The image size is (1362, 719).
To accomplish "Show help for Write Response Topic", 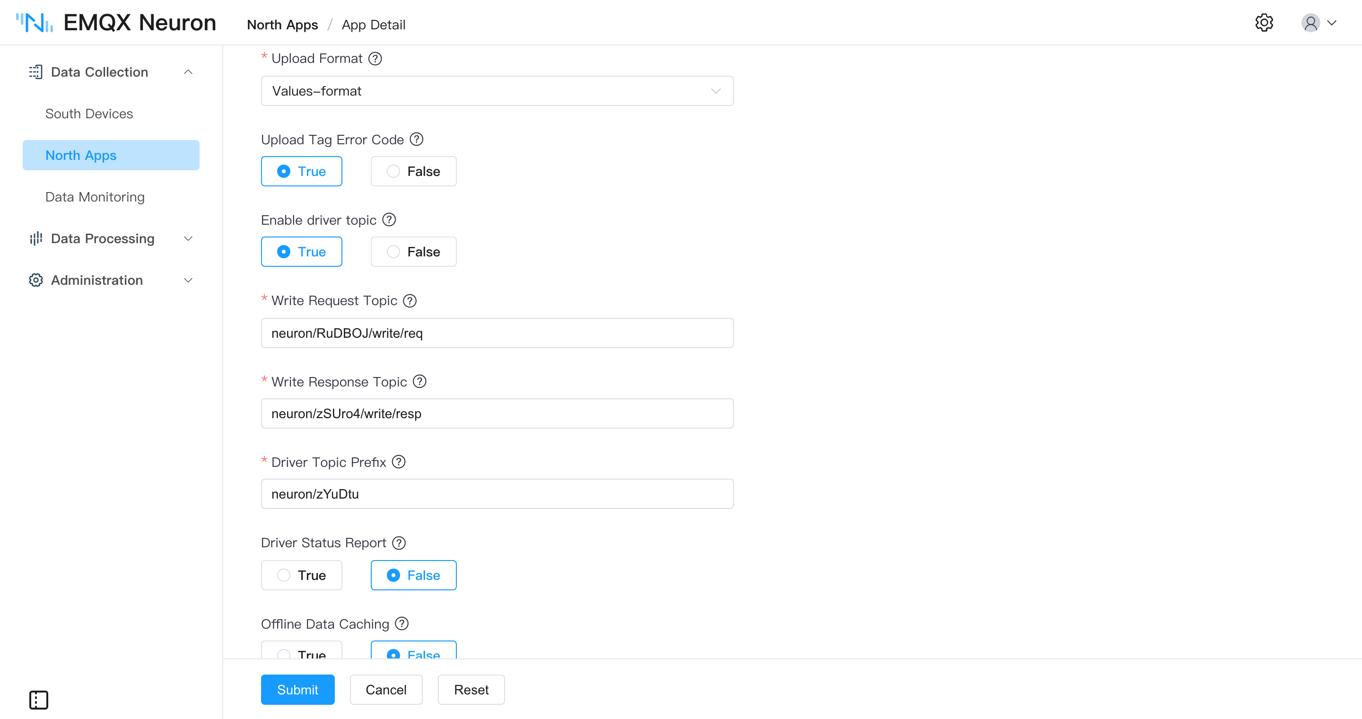I will 420,381.
